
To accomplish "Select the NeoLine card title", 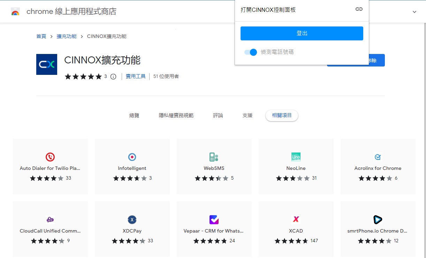I will point(296,168).
